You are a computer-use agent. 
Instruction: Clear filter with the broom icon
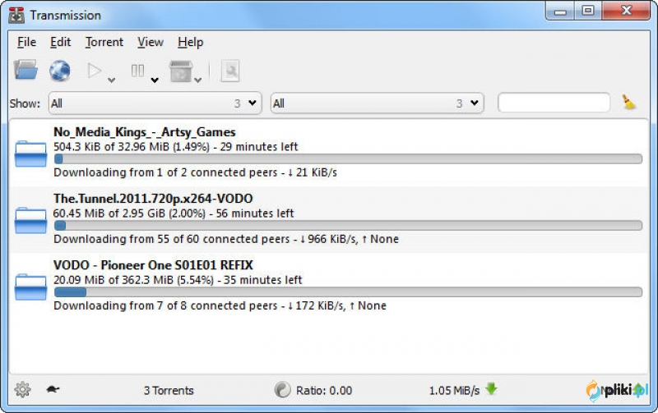[628, 102]
